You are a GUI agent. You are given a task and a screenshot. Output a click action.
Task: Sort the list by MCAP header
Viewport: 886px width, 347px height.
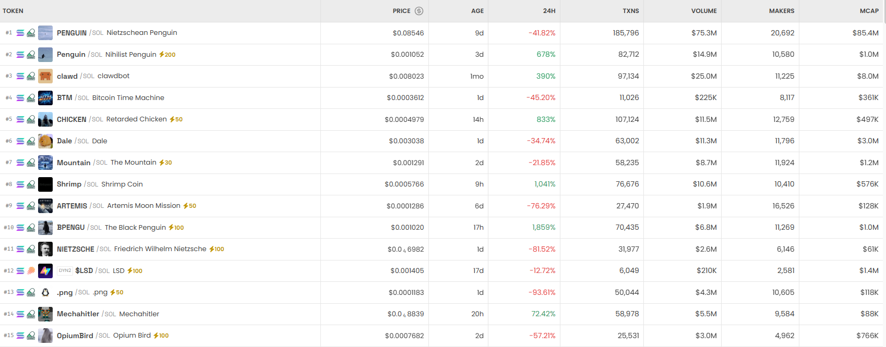pos(869,11)
